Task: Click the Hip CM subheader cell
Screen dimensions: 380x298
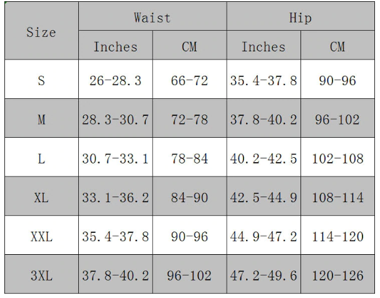Action: click(338, 45)
